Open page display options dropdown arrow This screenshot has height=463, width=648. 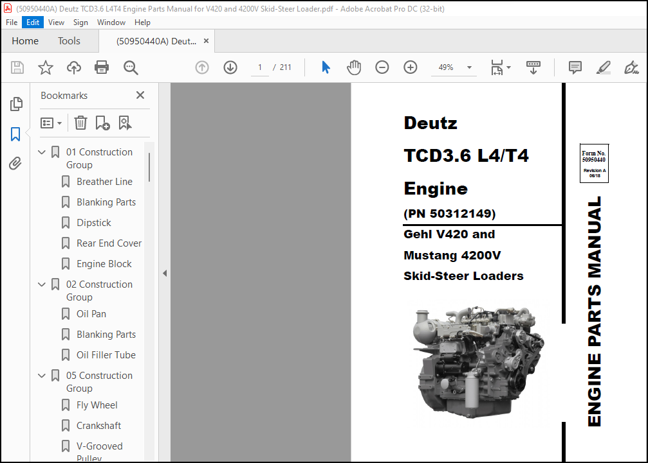(509, 67)
